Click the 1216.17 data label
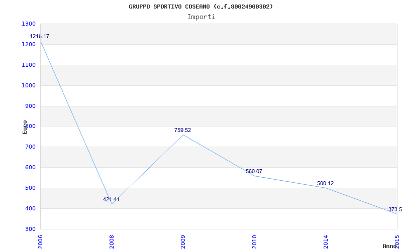The image size is (402, 251). (x=40, y=36)
